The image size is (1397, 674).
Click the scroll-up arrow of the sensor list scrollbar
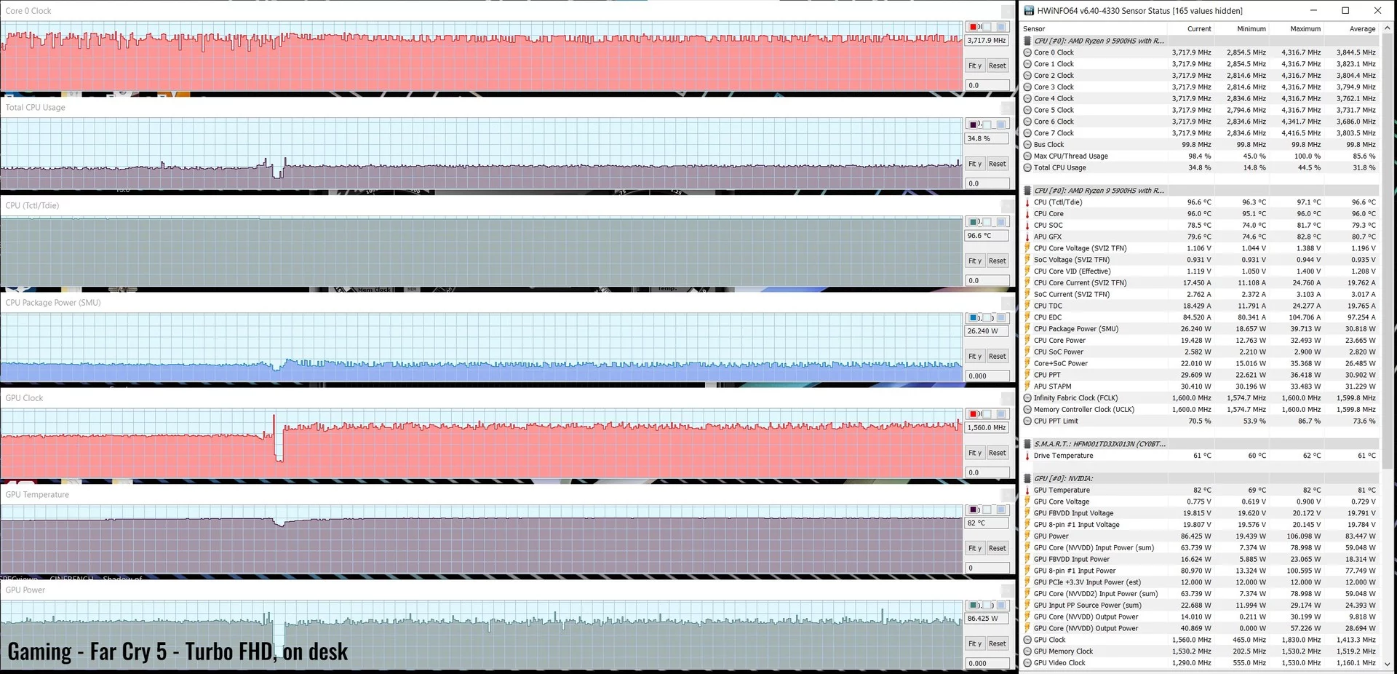pyautogui.click(x=1387, y=28)
